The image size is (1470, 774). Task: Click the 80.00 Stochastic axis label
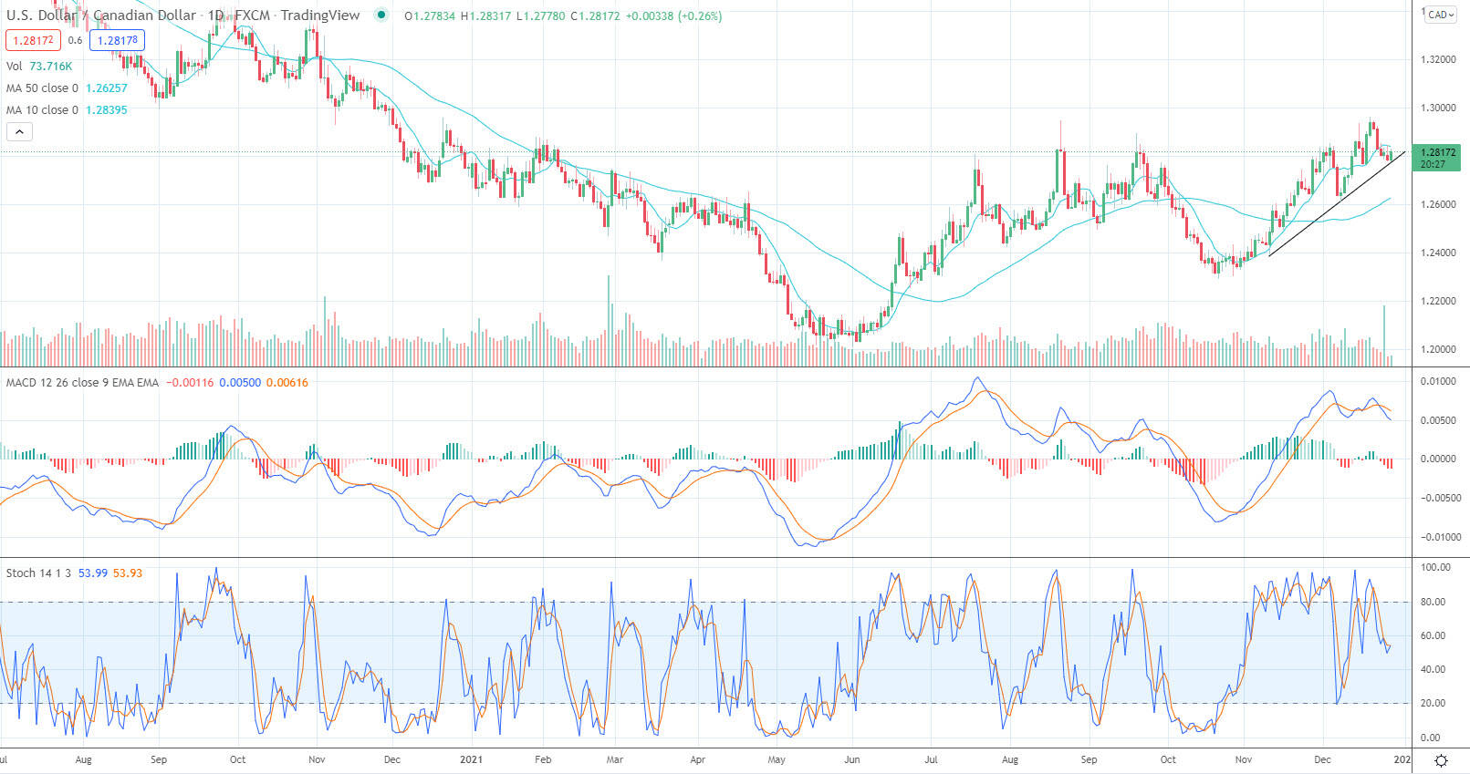(x=1433, y=603)
